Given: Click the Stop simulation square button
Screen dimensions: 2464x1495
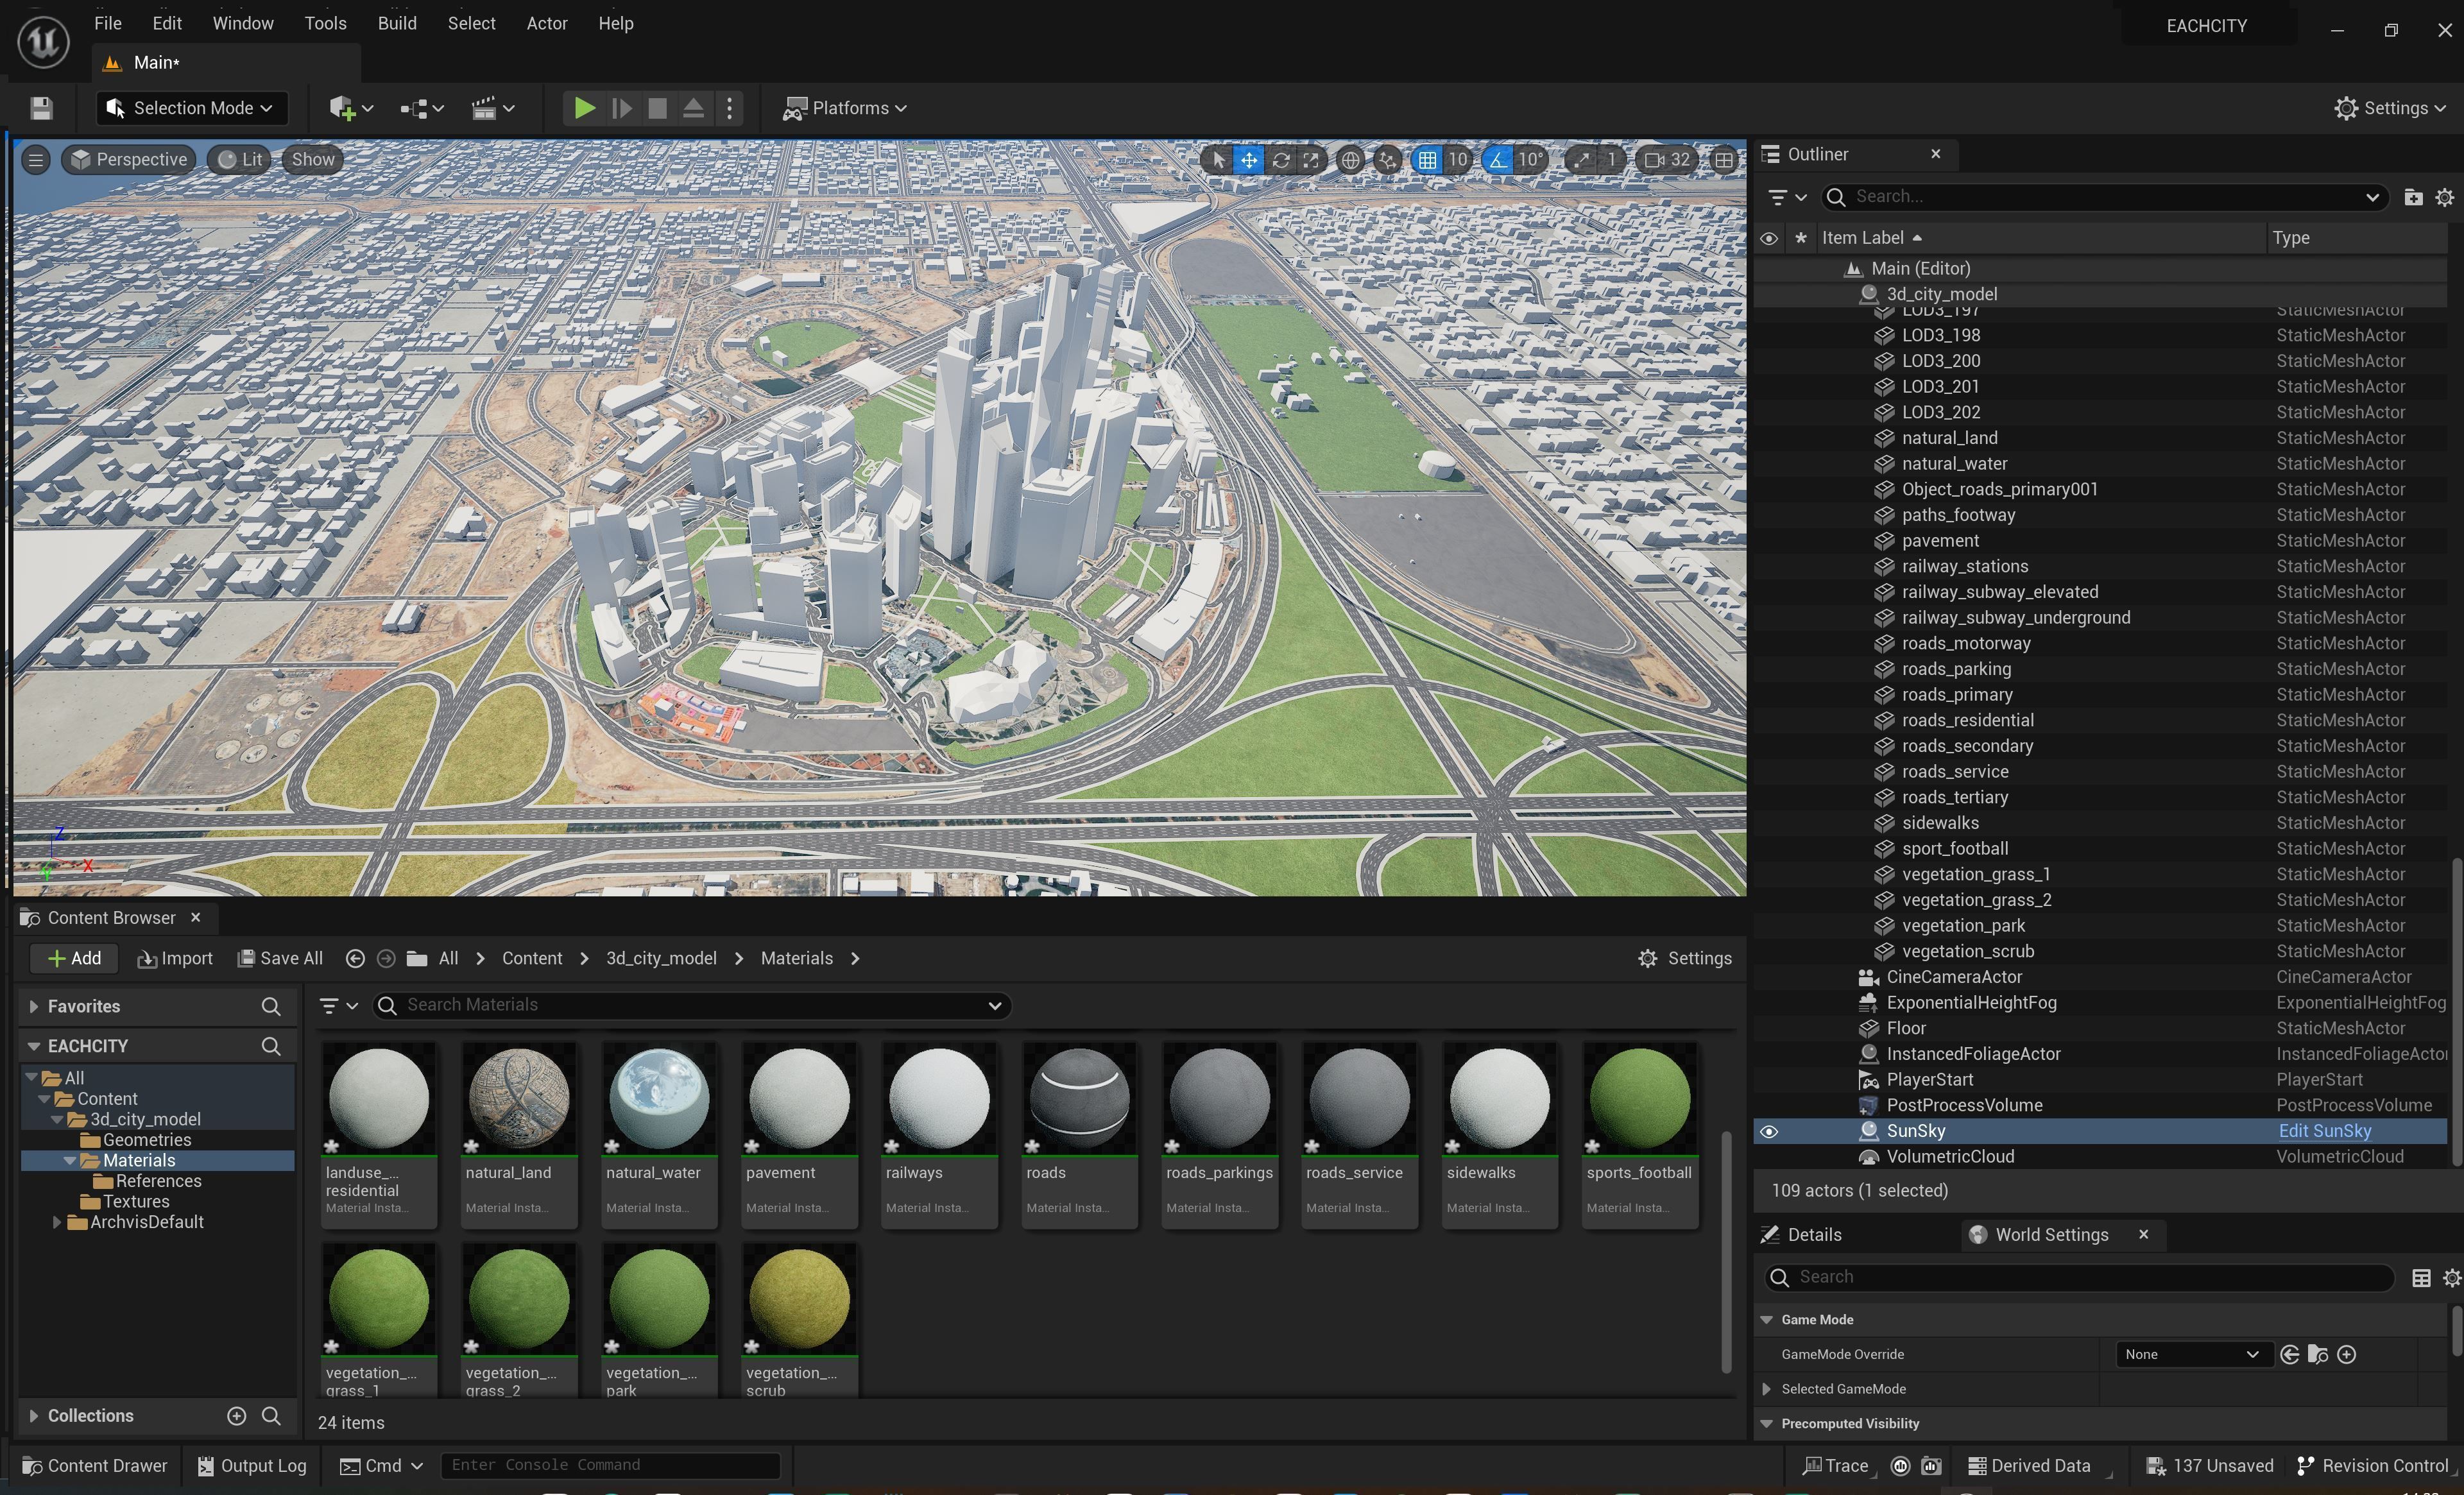Looking at the screenshot, I should point(657,108).
